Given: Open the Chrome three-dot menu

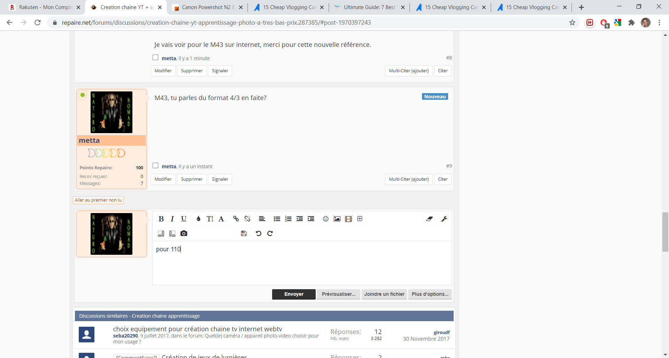Looking at the screenshot, I should (x=659, y=23).
